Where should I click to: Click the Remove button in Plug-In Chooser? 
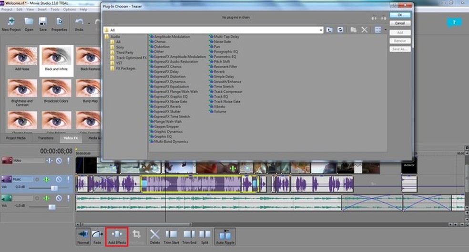pyautogui.click(x=400, y=41)
